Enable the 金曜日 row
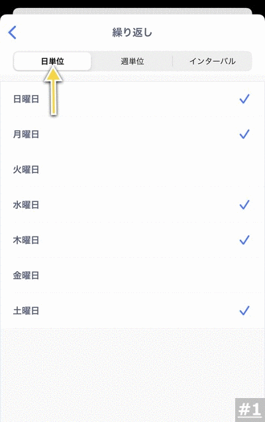 [132, 275]
